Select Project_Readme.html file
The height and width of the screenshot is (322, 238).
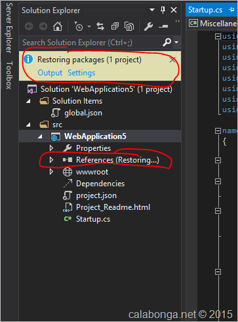113,207
